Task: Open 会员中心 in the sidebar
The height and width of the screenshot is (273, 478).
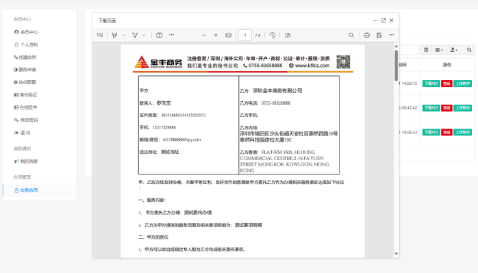Action: click(26, 32)
